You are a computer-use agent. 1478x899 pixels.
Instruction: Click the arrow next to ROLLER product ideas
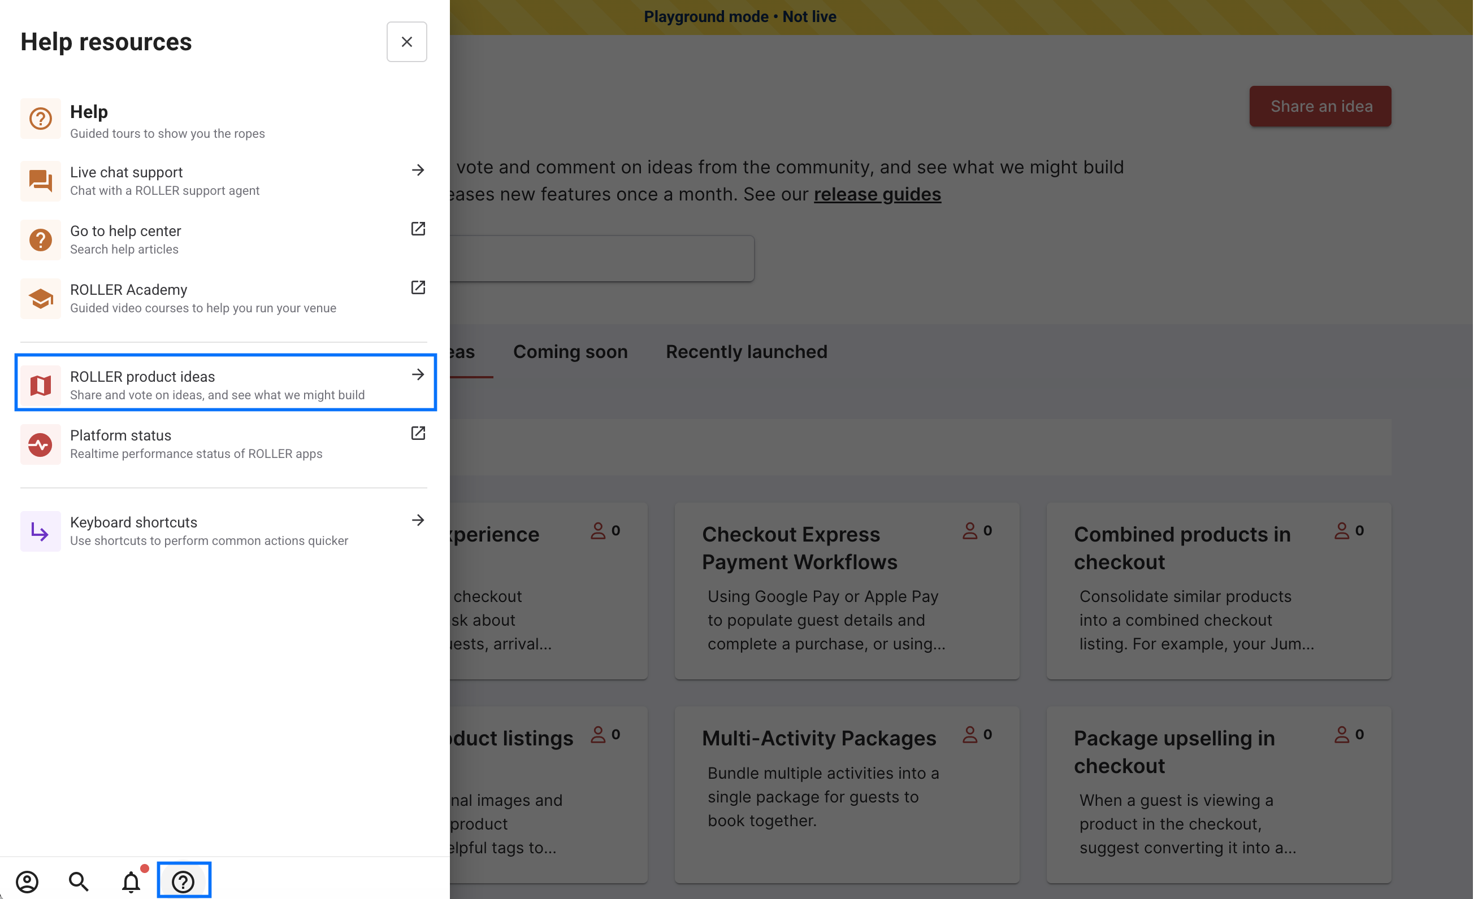click(x=418, y=374)
